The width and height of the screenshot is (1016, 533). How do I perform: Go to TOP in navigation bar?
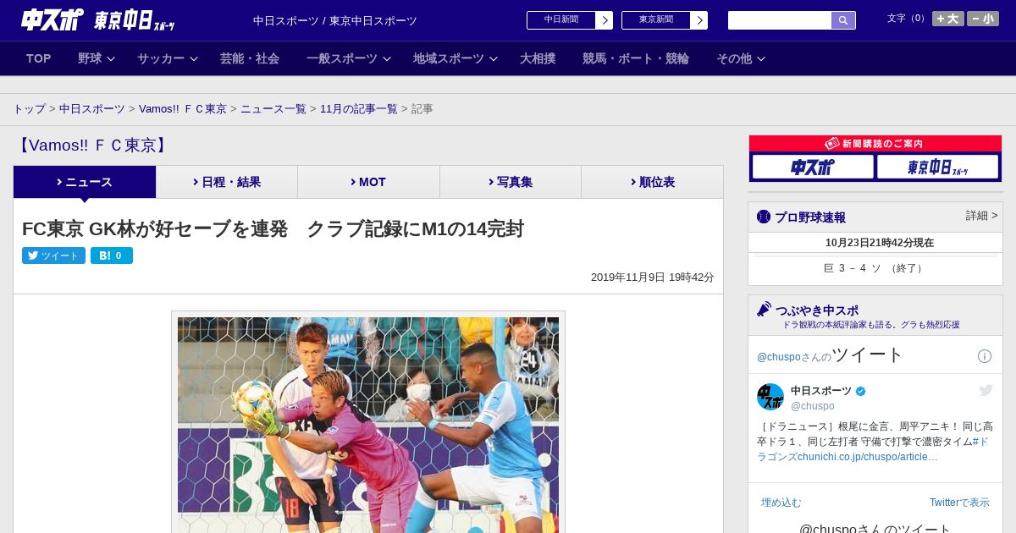[39, 58]
